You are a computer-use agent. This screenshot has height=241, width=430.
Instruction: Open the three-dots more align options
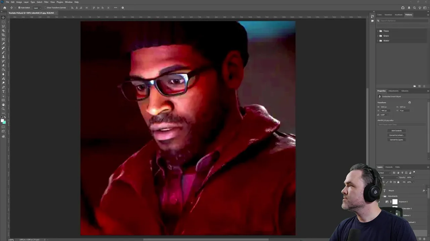[116, 8]
